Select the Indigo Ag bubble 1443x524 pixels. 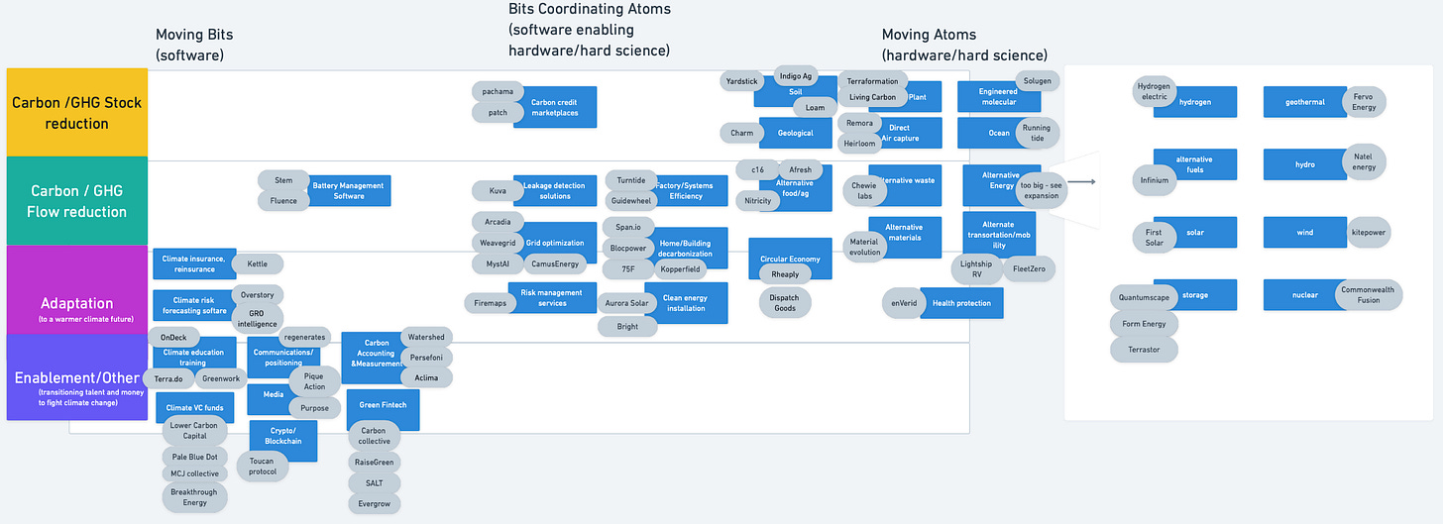[796, 76]
